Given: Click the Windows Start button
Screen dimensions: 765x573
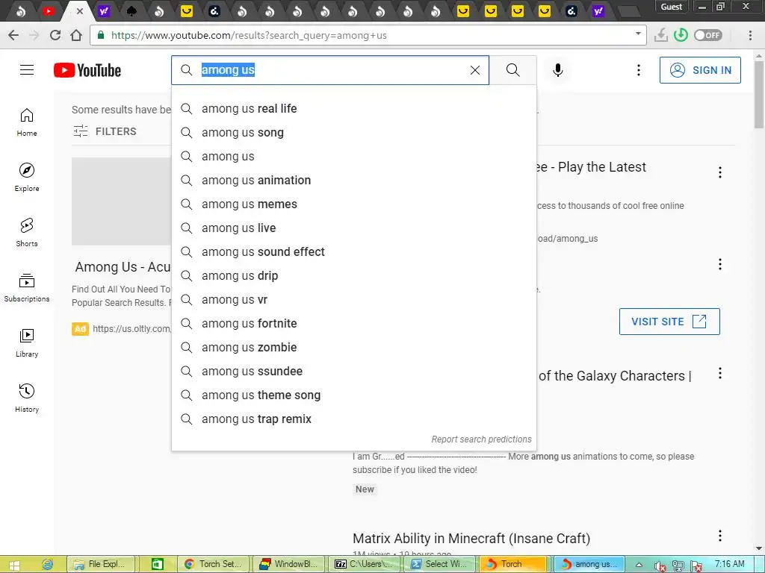Looking at the screenshot, I should tap(14, 565).
